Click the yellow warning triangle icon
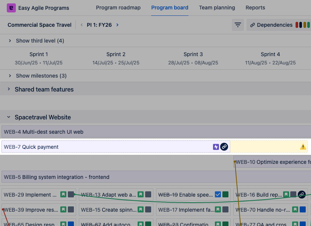 coord(303,147)
